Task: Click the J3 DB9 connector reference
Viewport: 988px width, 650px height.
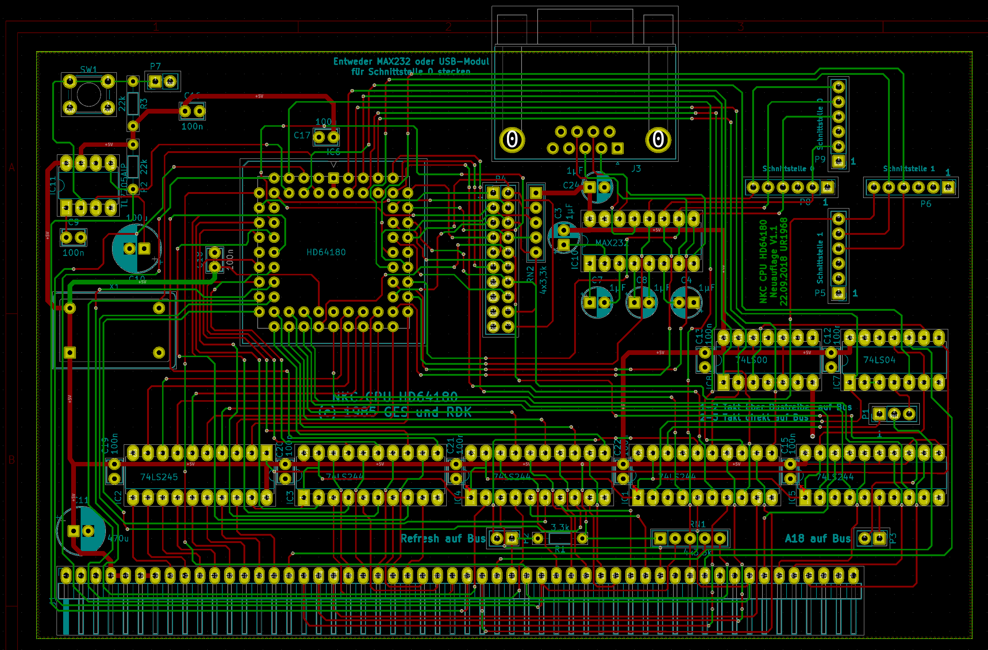Action: click(x=636, y=169)
